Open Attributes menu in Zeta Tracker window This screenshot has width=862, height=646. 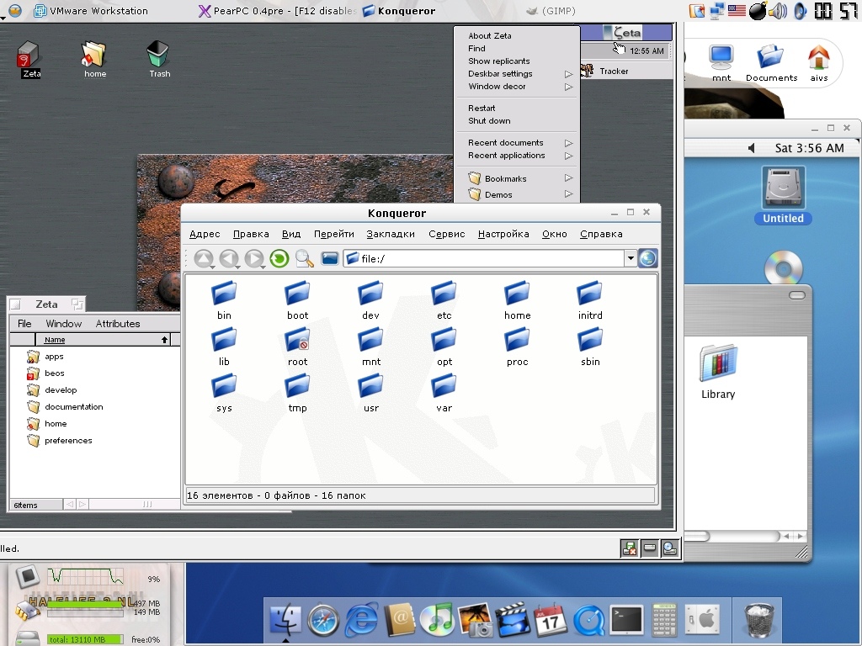click(118, 324)
